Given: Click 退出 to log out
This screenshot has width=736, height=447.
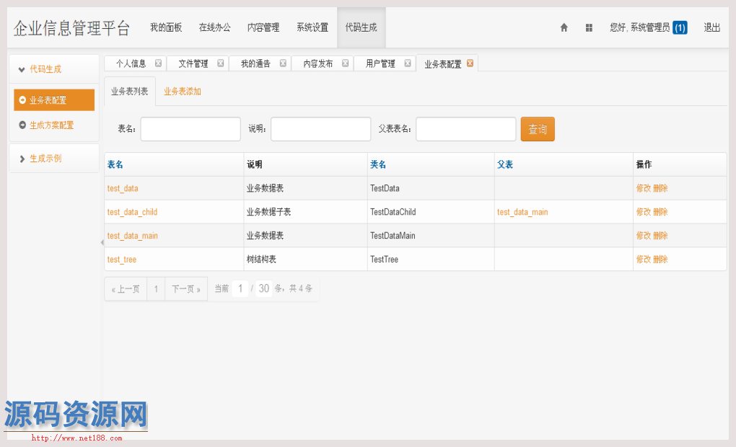Looking at the screenshot, I should 711,27.
